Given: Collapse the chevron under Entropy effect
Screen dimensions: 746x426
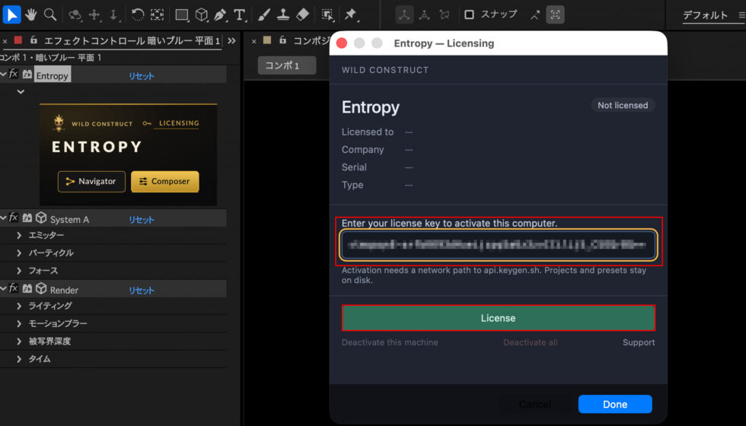Looking at the screenshot, I should click(x=21, y=91).
